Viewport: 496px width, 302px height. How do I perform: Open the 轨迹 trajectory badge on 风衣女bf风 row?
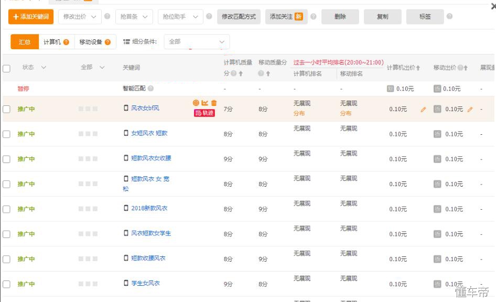click(x=204, y=113)
